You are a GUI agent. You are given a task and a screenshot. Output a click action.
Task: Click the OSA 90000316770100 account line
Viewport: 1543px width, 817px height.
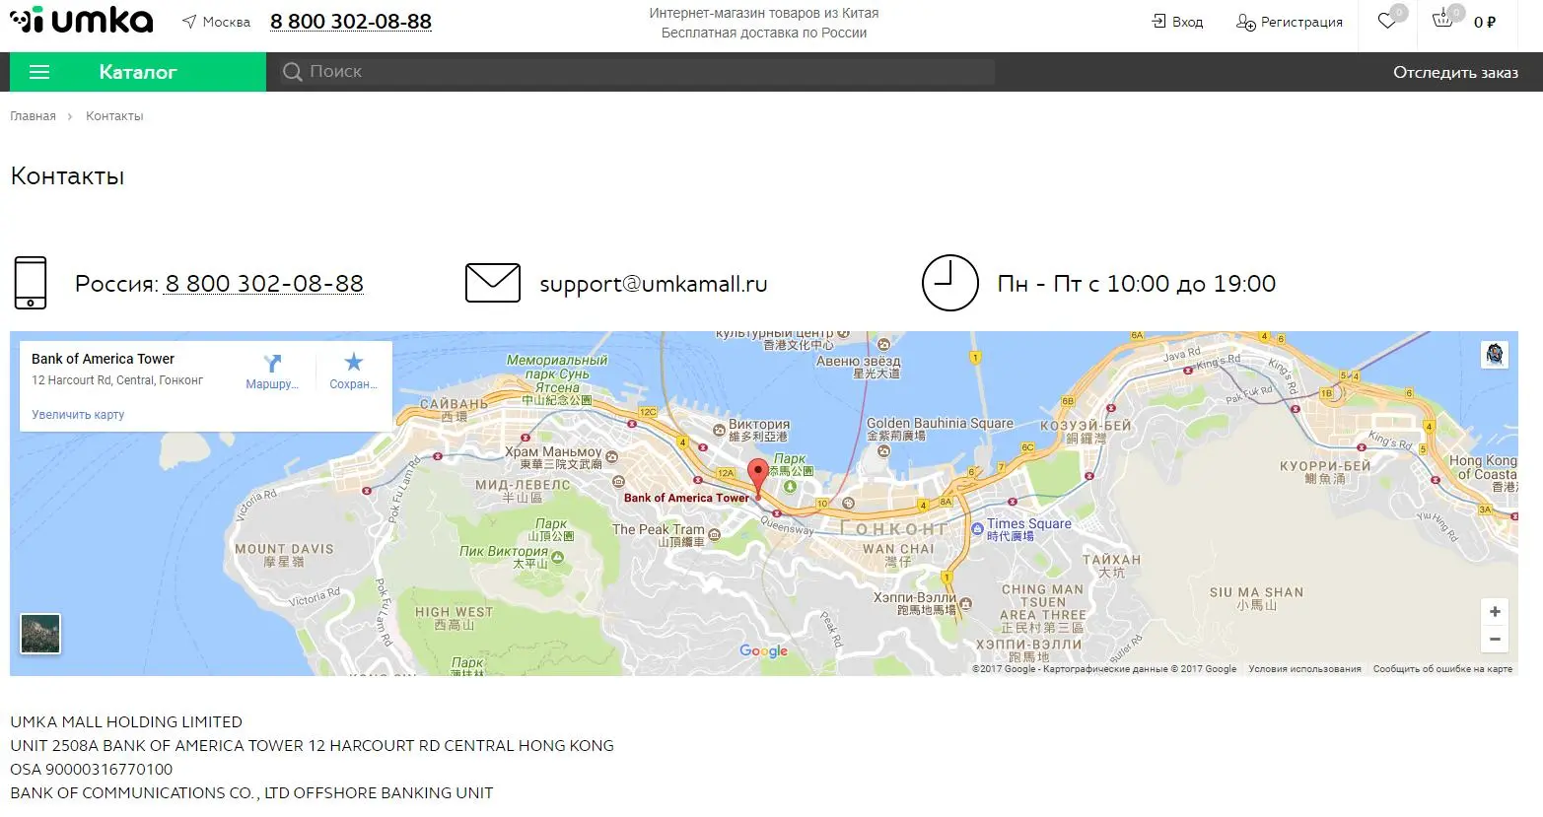[x=92, y=770]
